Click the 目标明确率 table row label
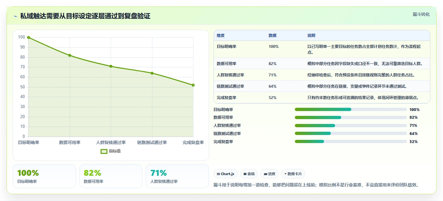 tap(227, 47)
